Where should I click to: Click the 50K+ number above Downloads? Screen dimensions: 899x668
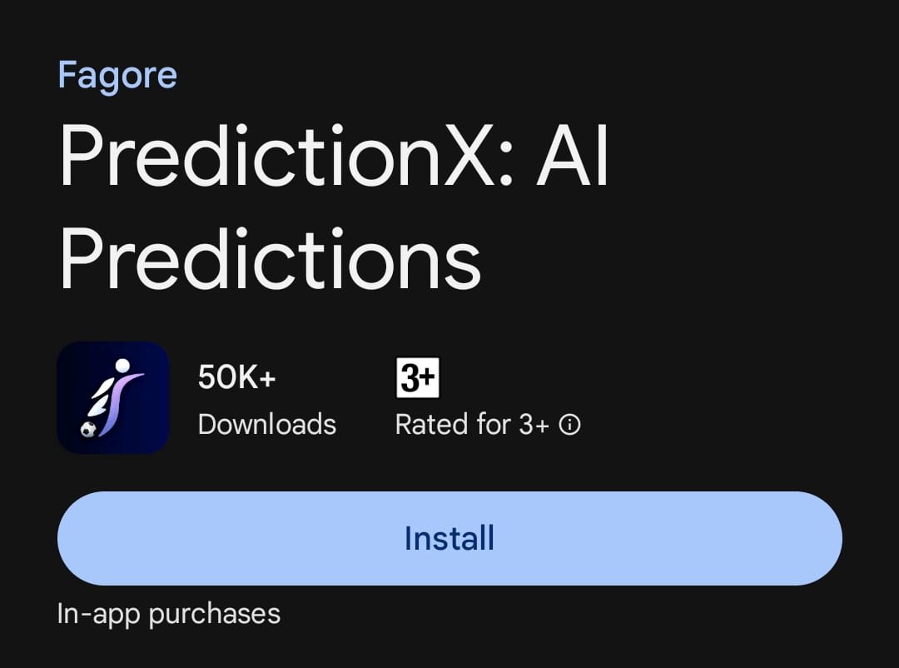point(236,378)
